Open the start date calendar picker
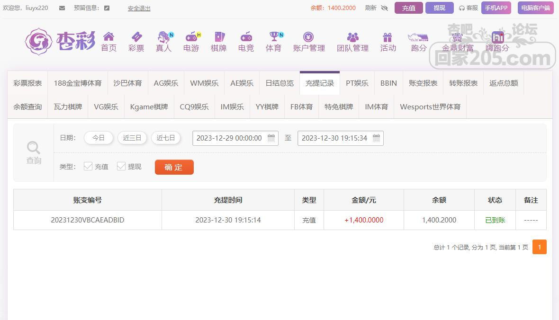Screen dimensions: 559x320 271,138
